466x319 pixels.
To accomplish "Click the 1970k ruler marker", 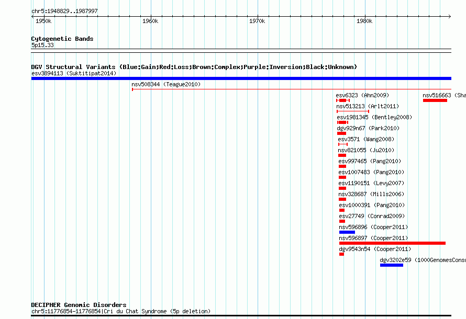I will (257, 21).
